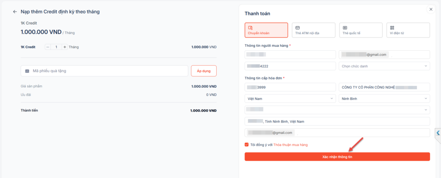Expand the Việt Nam country dropdown
Viewport: 441px width, 178px height.
coord(290,99)
